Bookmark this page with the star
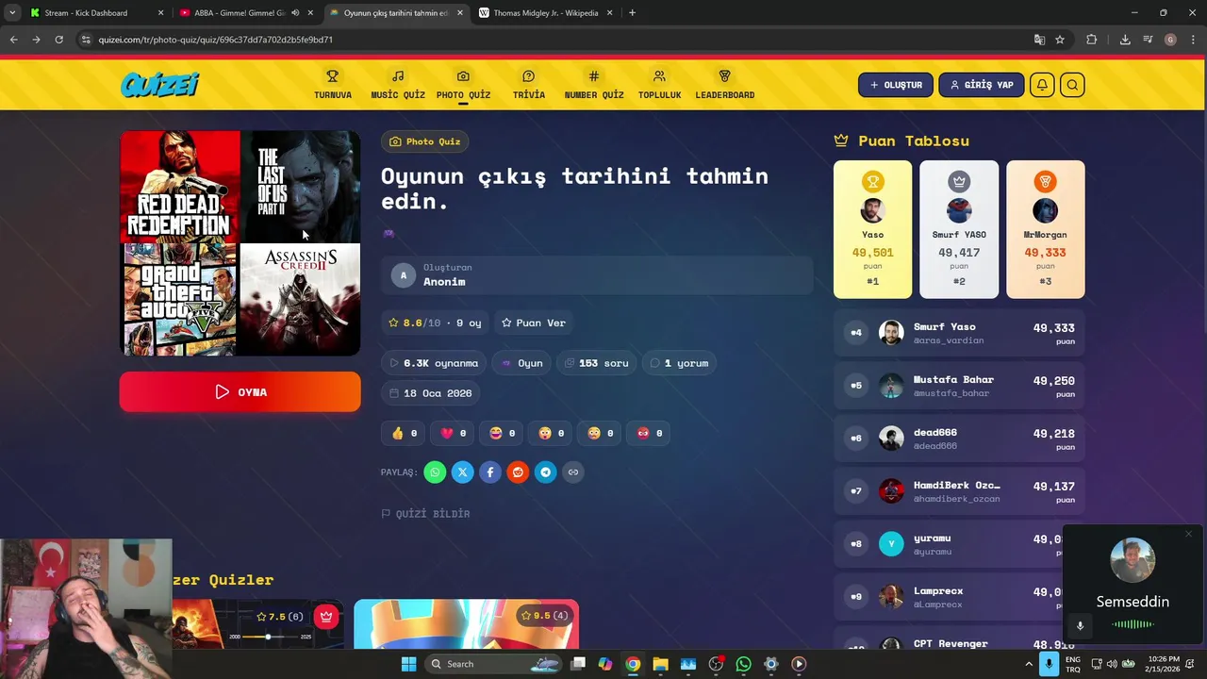Viewport: 1207px width, 679px height. coord(1060,40)
